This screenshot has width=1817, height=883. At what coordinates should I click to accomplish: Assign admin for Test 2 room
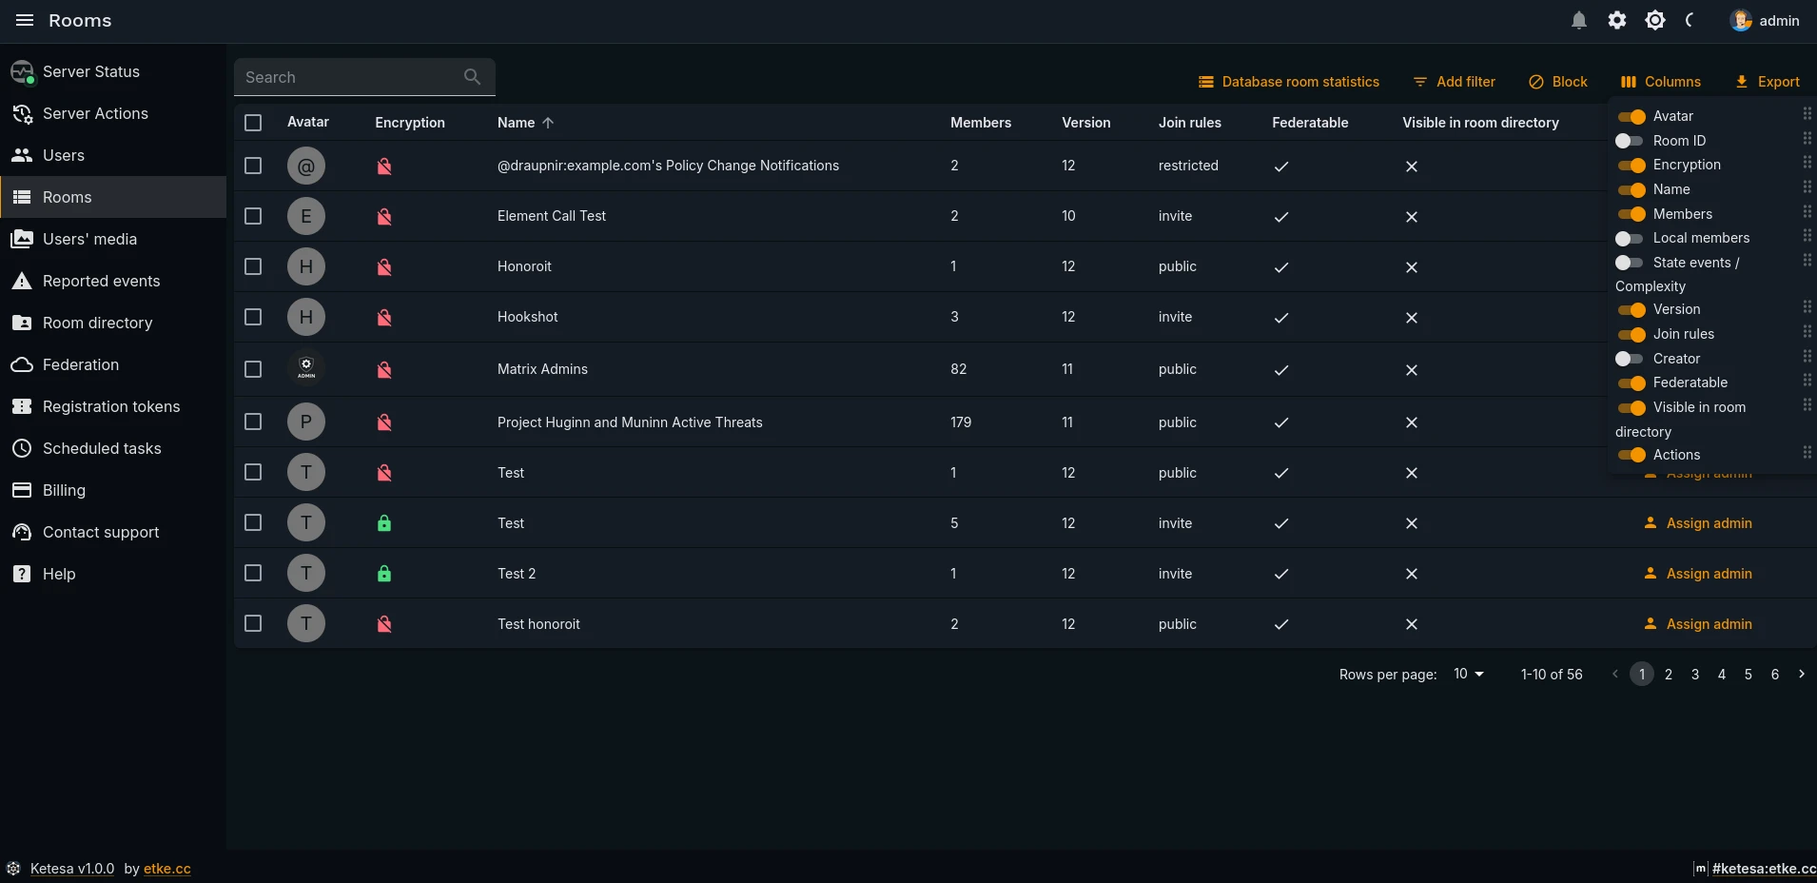pyautogui.click(x=1698, y=574)
